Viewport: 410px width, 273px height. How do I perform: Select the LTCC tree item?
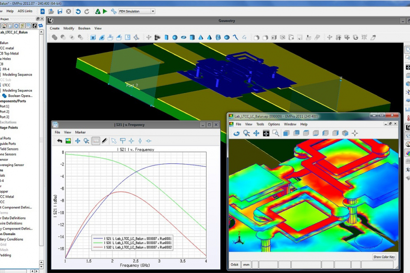(x=6, y=85)
